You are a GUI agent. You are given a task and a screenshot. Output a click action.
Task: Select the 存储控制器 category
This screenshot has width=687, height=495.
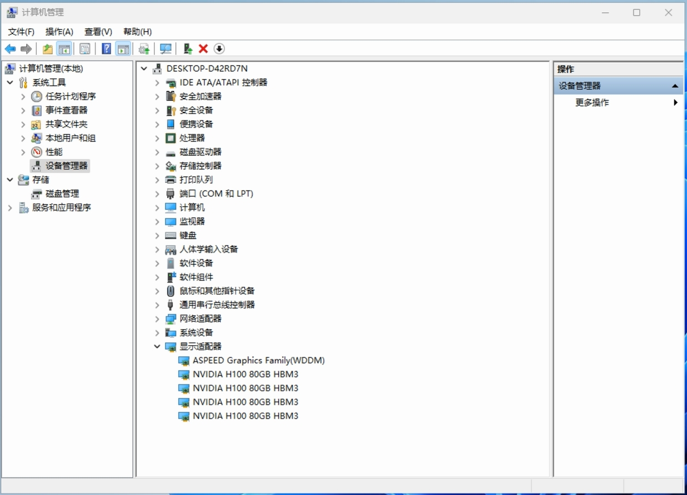point(200,166)
